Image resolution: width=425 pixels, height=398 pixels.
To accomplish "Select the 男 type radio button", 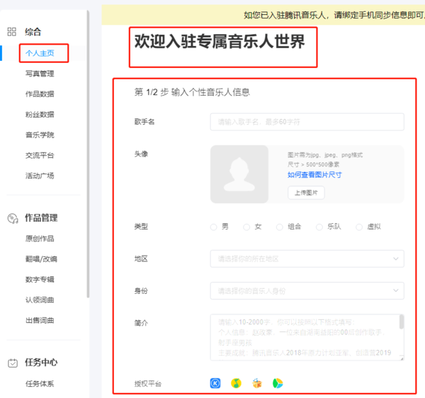I will (x=214, y=227).
